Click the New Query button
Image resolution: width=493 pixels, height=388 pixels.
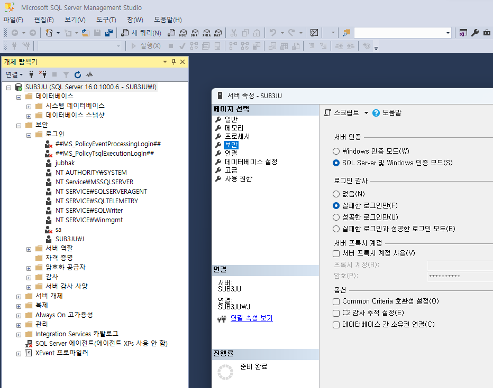click(141, 33)
